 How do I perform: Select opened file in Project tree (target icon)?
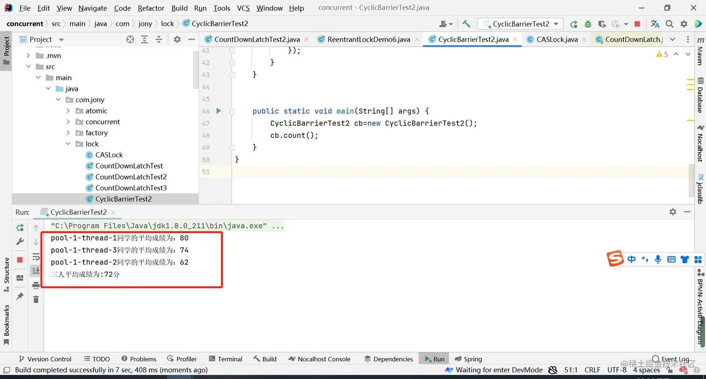tap(130, 40)
